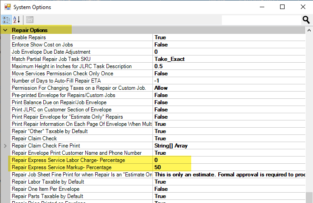
Task: Click the magnifying glass search icon
Action: (x=306, y=20)
